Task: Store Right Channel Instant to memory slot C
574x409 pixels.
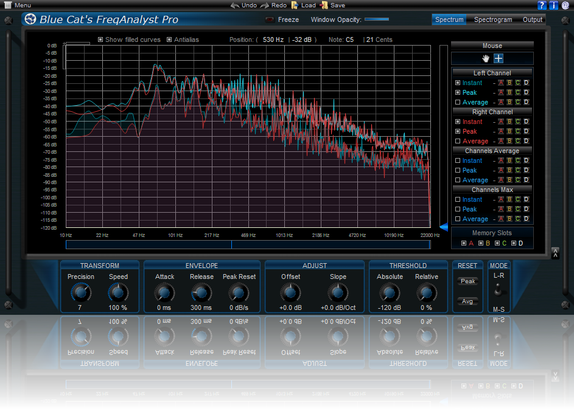Action: coord(518,122)
